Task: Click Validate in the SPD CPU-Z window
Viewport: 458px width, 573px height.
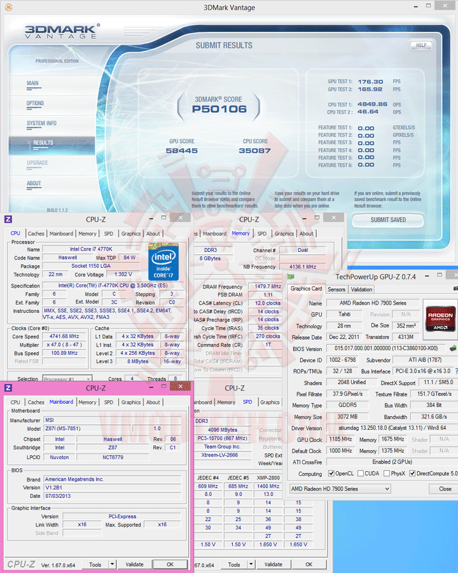Action: pos(273,565)
